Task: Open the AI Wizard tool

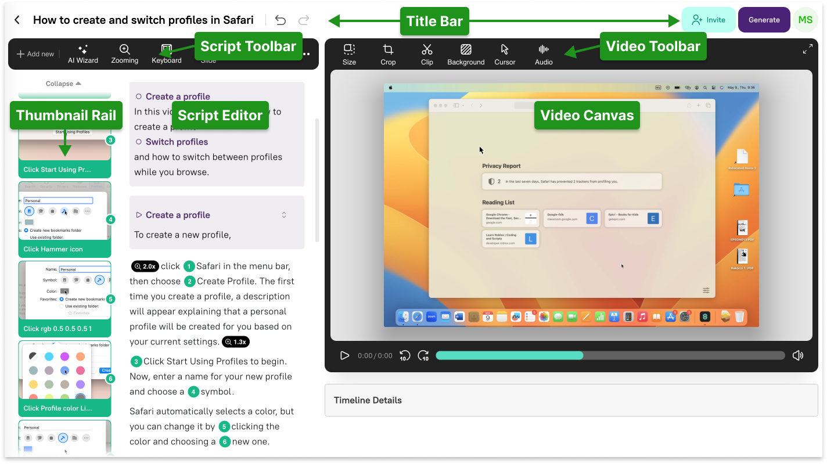Action: [83, 54]
